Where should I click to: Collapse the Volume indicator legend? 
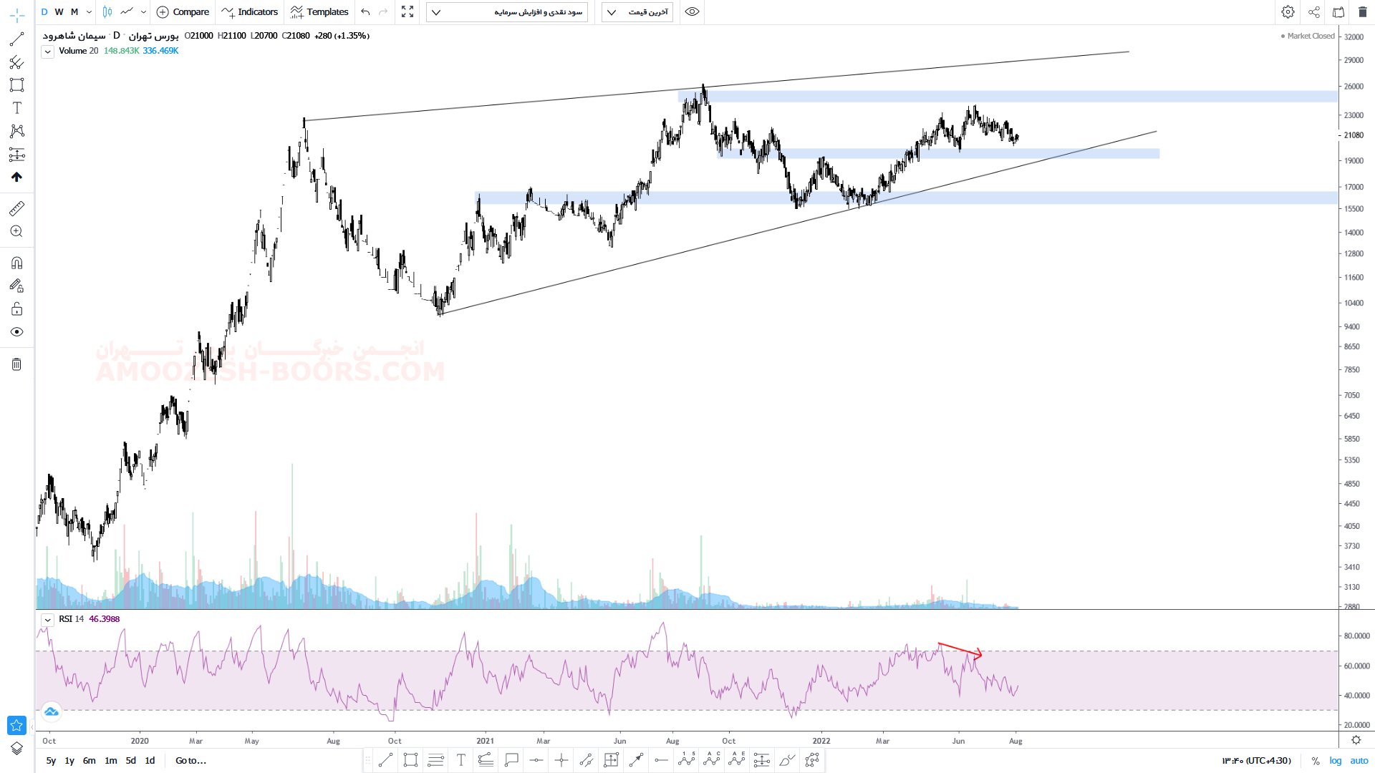pos(47,52)
